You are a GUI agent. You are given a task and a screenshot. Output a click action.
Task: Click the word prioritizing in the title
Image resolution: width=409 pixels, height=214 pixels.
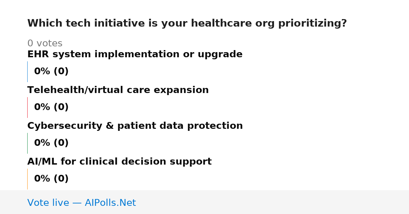(313, 24)
